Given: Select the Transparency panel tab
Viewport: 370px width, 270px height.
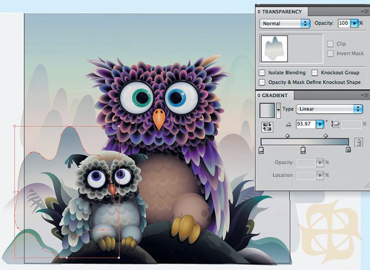Looking at the screenshot, I should (x=282, y=12).
